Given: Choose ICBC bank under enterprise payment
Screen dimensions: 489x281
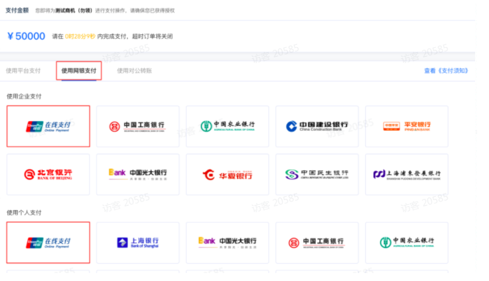Looking at the screenshot, I should (x=138, y=126).
